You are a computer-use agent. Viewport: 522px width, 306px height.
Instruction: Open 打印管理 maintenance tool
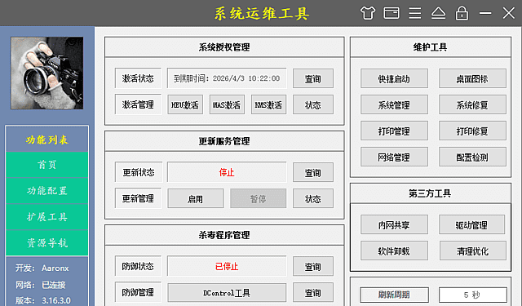pyautogui.click(x=394, y=131)
